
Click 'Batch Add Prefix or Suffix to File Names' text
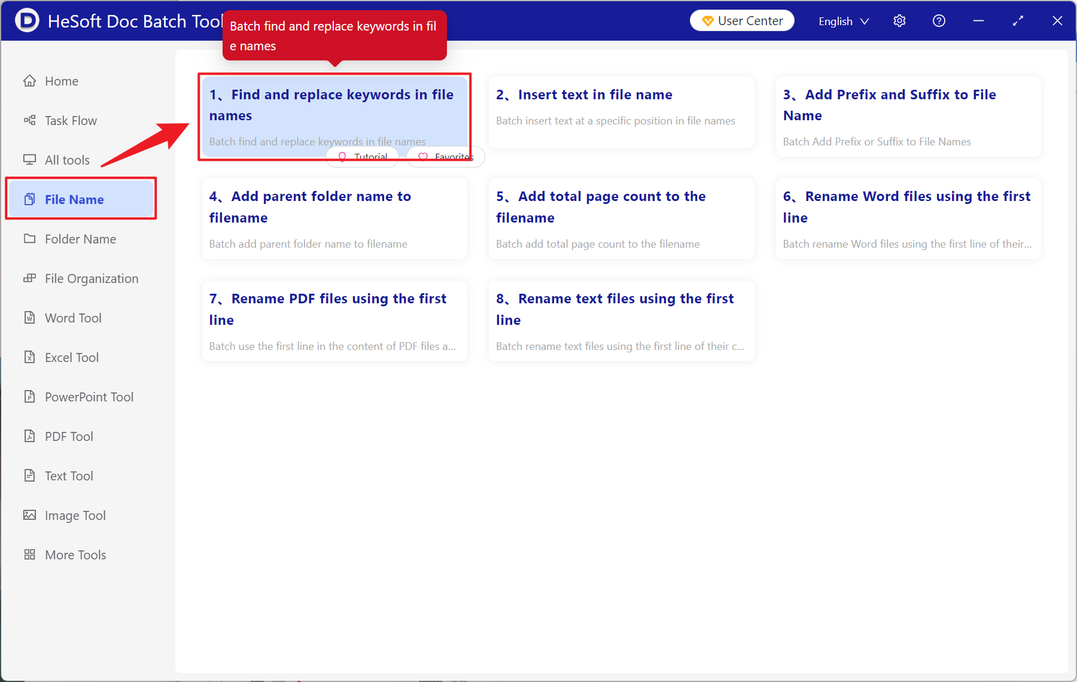[x=877, y=142]
